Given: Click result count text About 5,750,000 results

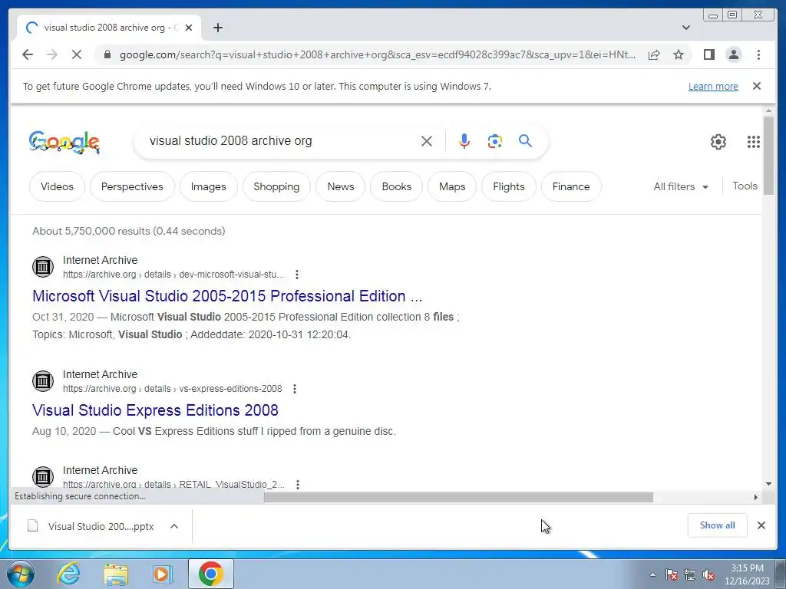Looking at the screenshot, I should click(128, 231).
